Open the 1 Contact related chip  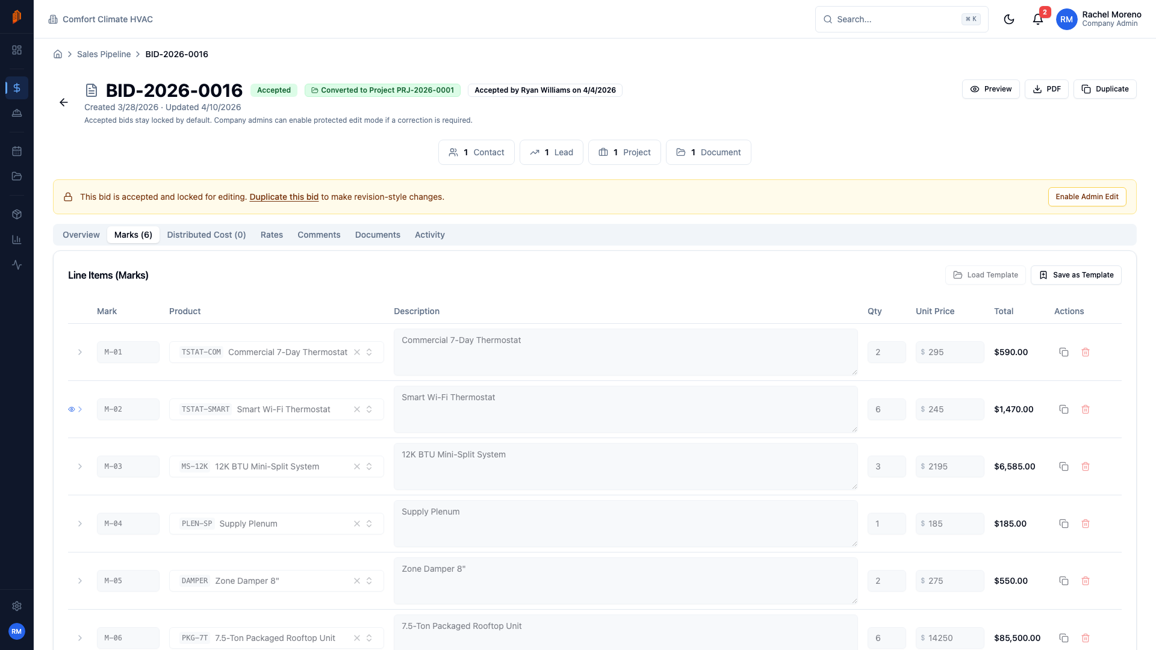click(x=476, y=152)
